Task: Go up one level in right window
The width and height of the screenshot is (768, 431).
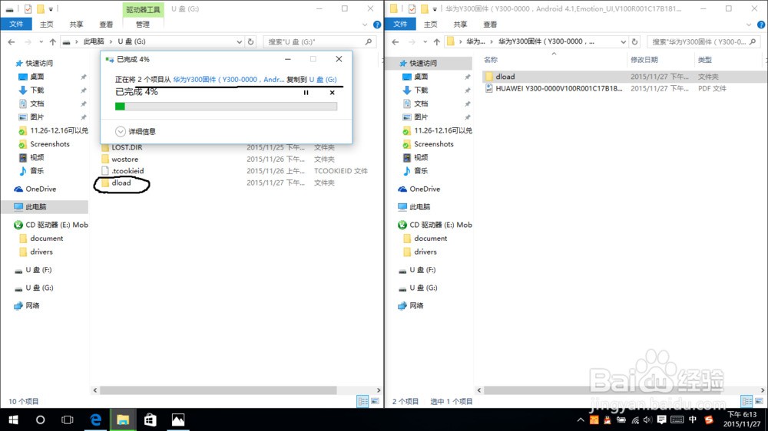Action: coord(436,41)
